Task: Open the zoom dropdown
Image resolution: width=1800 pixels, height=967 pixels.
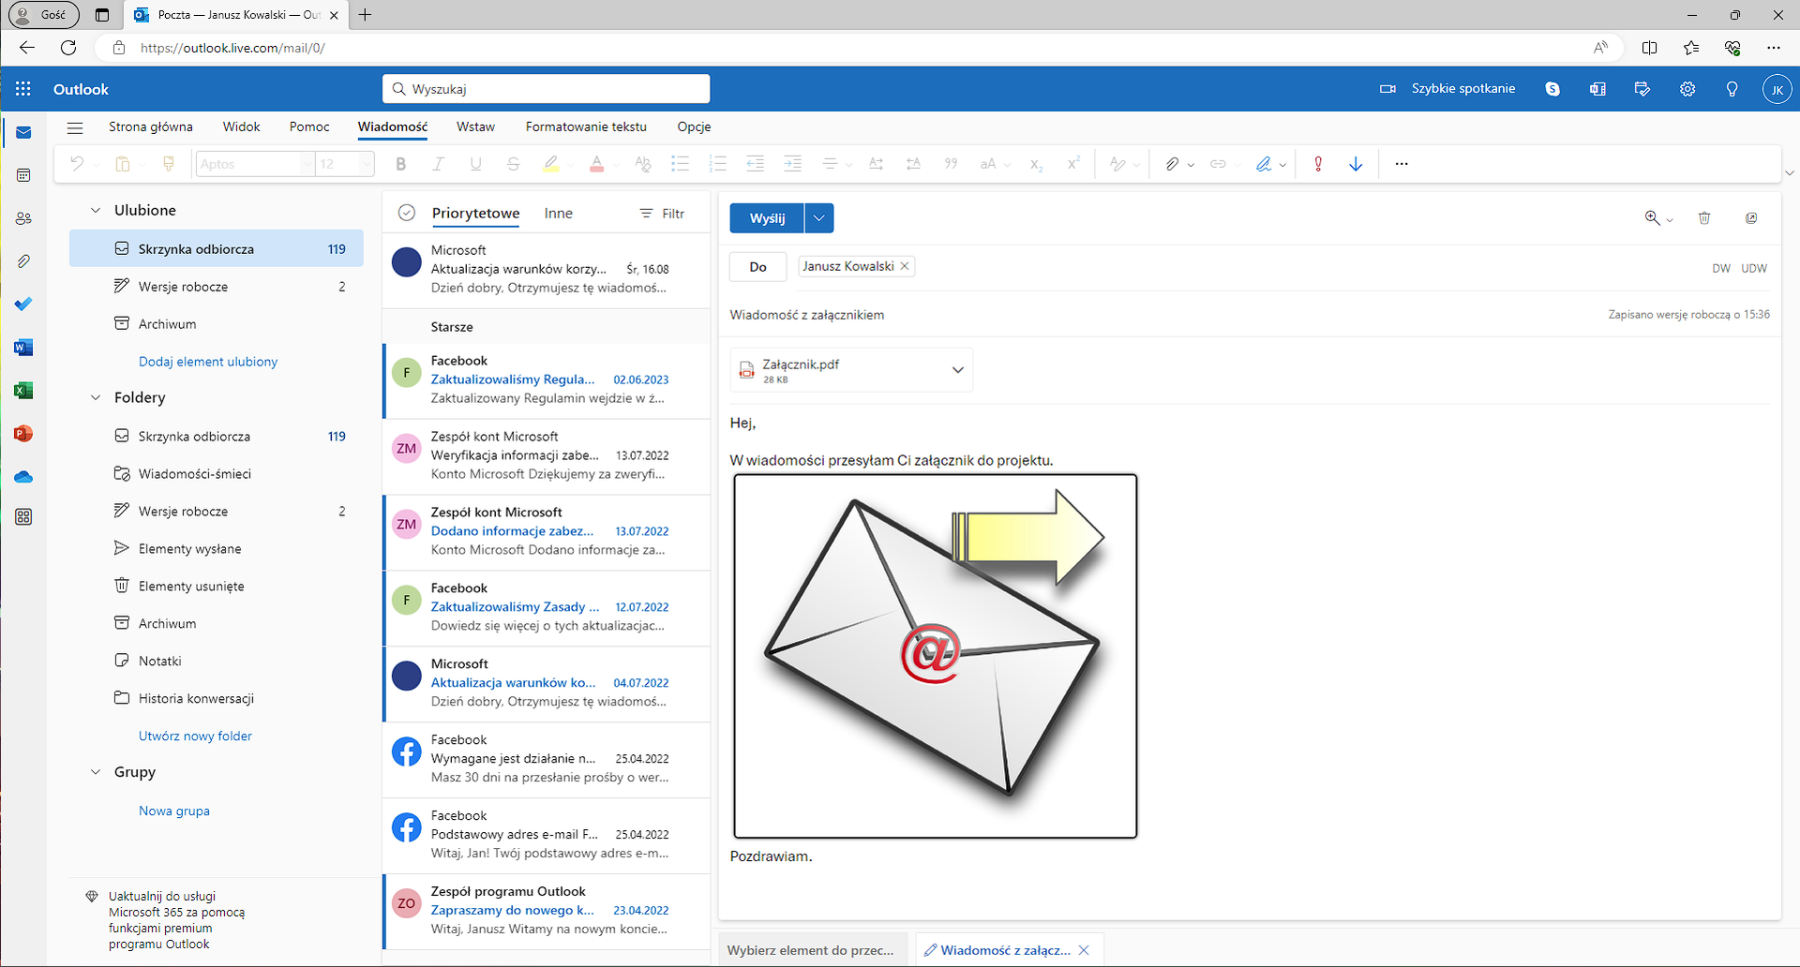Action: pyautogui.click(x=1670, y=220)
